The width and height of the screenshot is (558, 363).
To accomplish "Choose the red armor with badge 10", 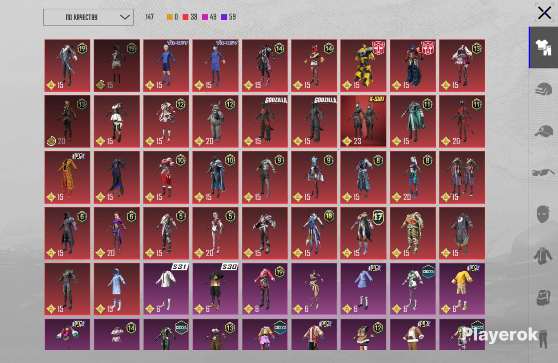I will (166, 177).
